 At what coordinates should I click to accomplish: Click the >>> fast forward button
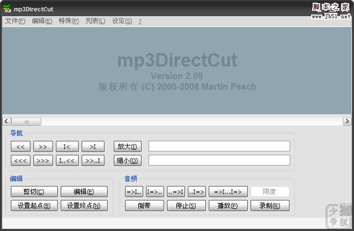pyautogui.click(x=43, y=161)
